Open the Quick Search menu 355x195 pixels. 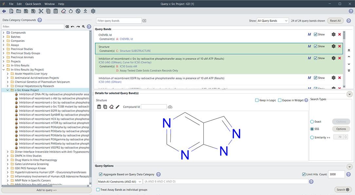coord(33,4)
